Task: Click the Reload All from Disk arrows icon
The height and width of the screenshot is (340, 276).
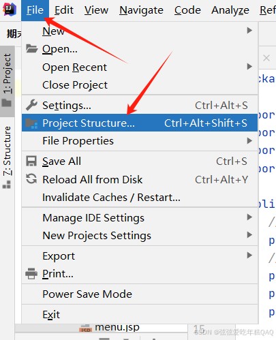Action: [x=31, y=179]
